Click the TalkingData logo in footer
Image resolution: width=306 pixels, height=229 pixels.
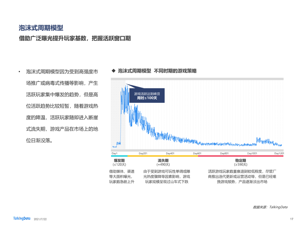coord(22,218)
